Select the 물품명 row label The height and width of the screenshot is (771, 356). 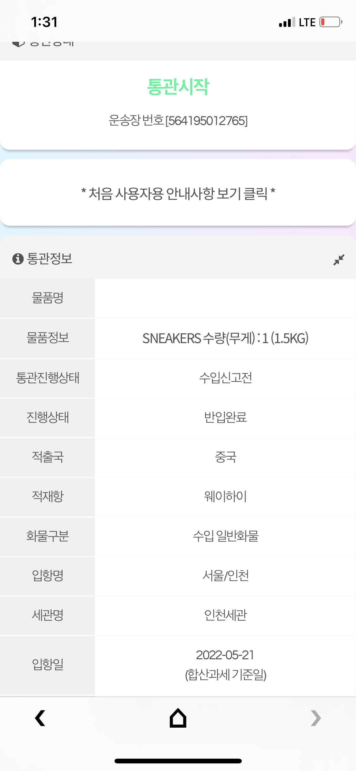47,298
